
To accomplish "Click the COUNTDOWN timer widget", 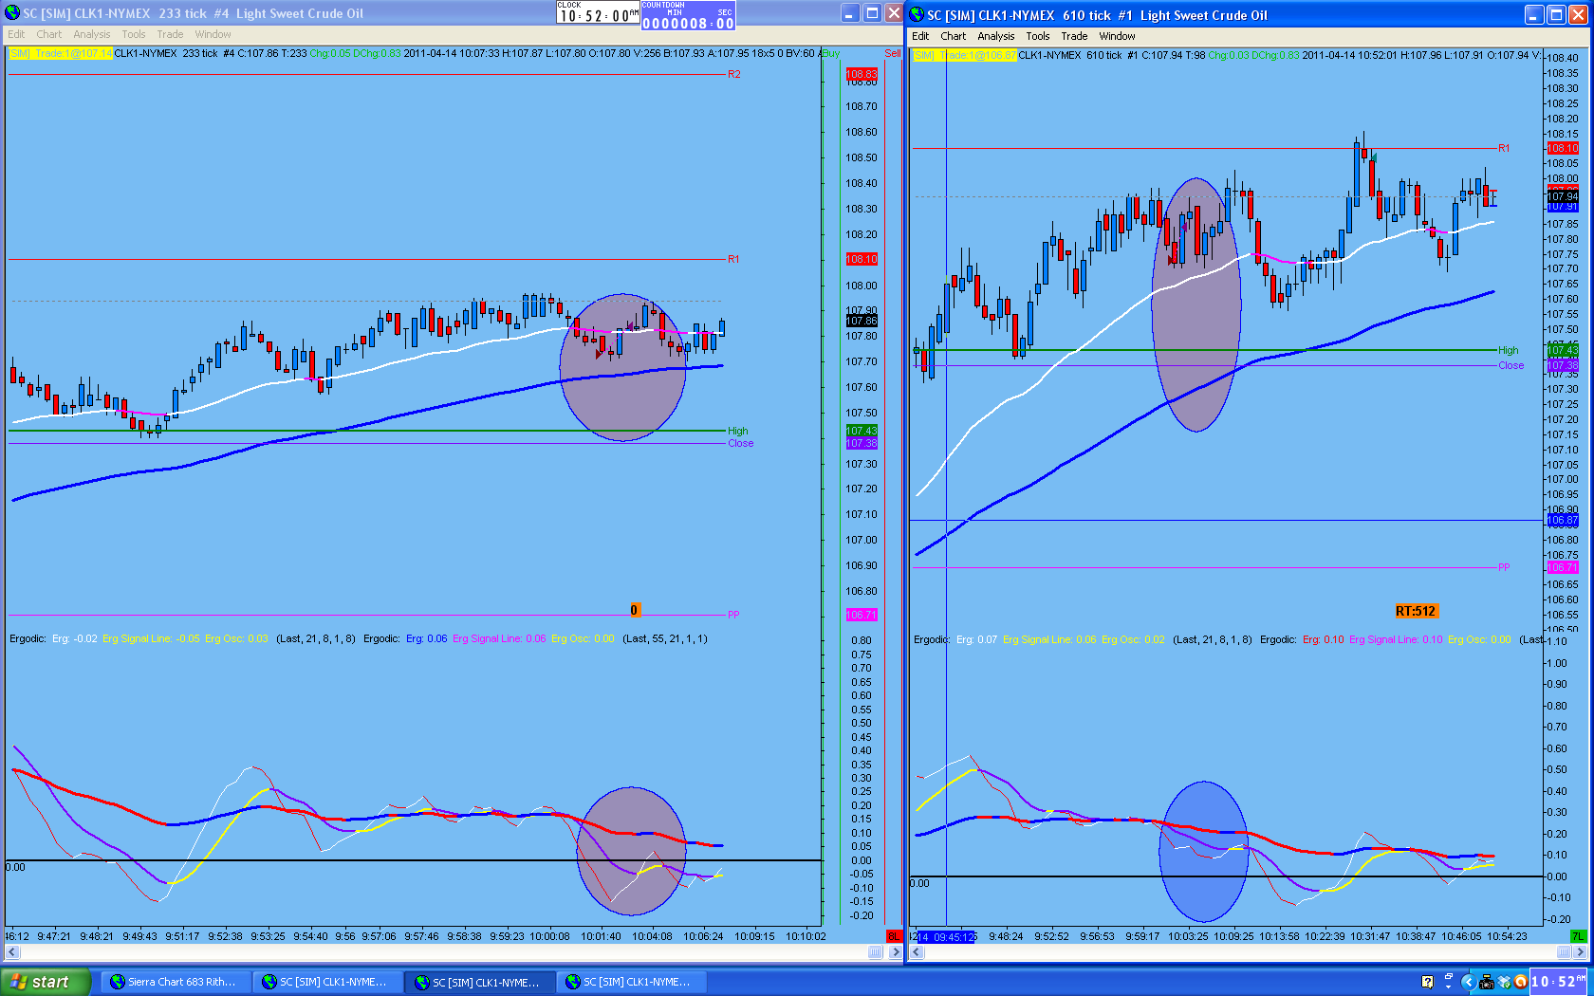I will (x=688, y=16).
